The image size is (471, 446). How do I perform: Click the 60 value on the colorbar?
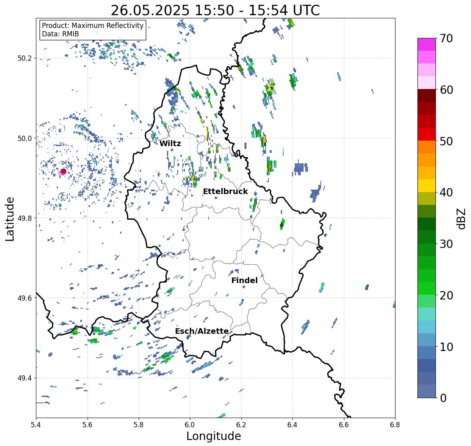click(x=446, y=90)
